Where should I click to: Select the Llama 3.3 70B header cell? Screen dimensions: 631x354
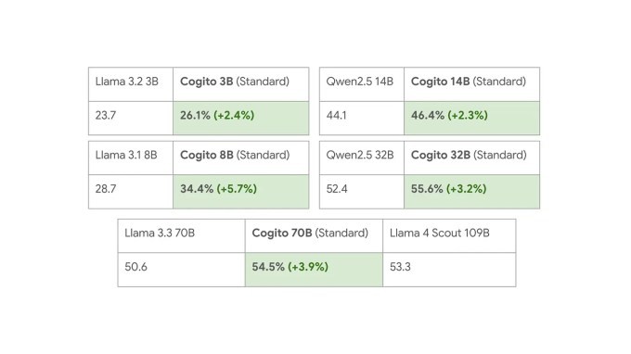(x=182, y=236)
